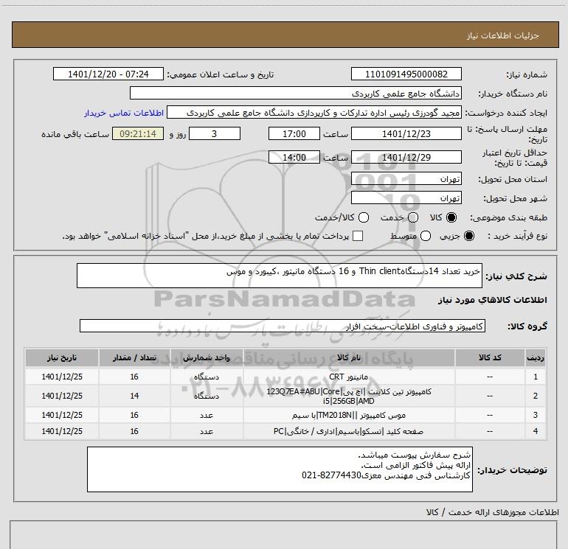Select the متوسط purchase type radio
568x549 pixels.
pyautogui.click(x=426, y=236)
